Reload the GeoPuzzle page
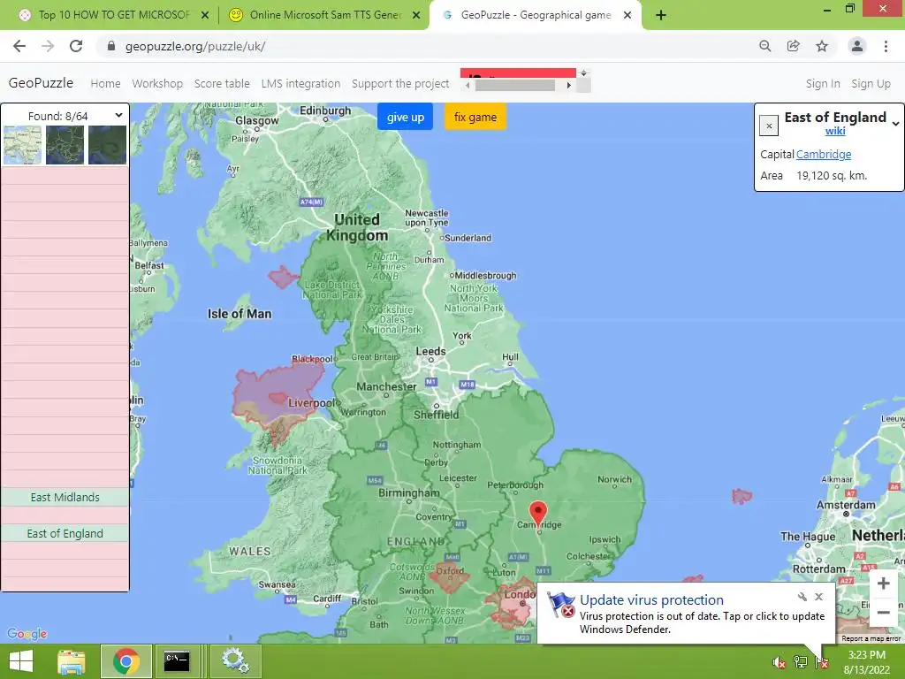905x679 pixels. point(76,46)
